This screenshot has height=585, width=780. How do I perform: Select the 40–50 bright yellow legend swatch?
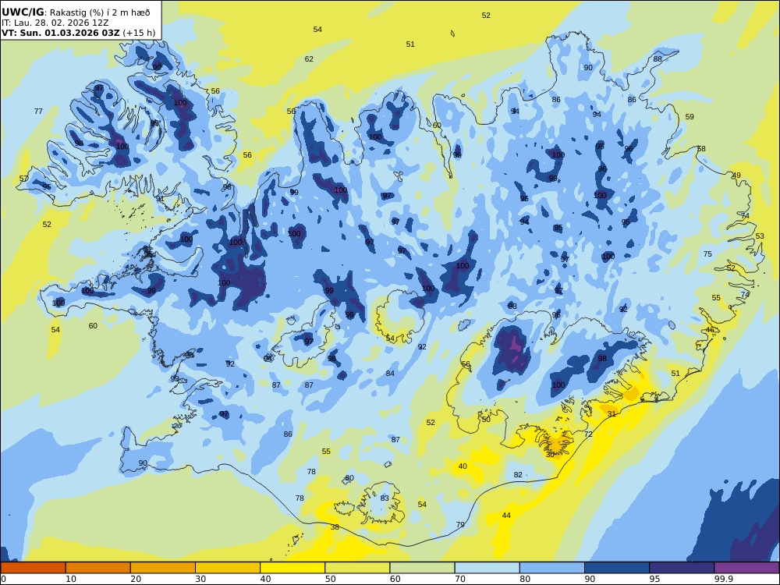(x=292, y=568)
